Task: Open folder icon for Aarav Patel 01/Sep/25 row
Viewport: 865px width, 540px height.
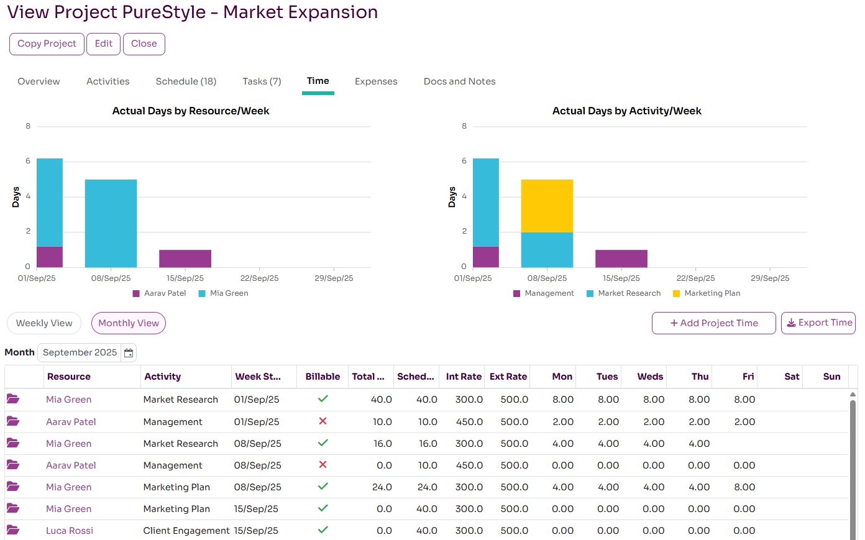Action: 13,421
